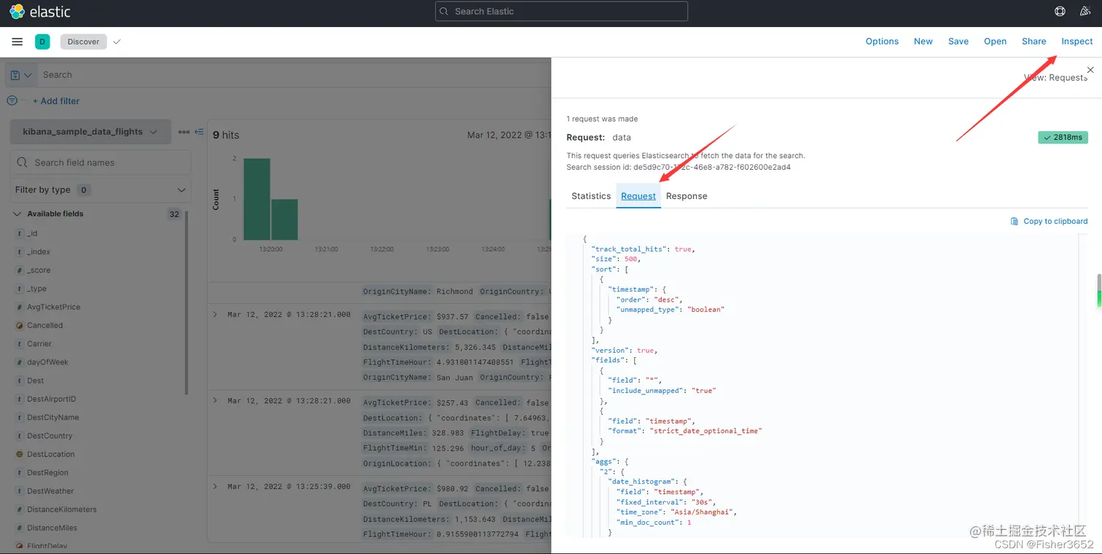Click the tallest histogram bar at 13:20
Screen dimensions: 1102x554
pos(257,199)
